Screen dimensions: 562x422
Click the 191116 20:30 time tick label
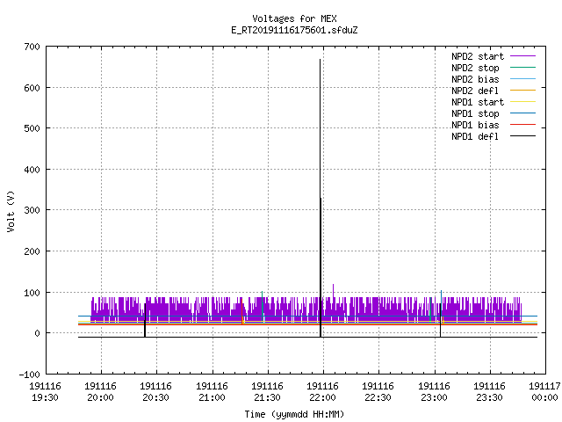[156, 392]
